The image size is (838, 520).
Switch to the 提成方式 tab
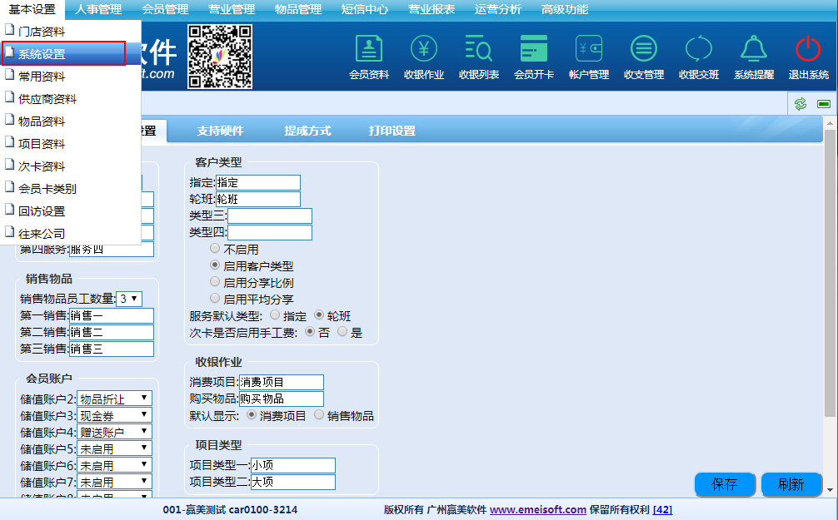[307, 131]
